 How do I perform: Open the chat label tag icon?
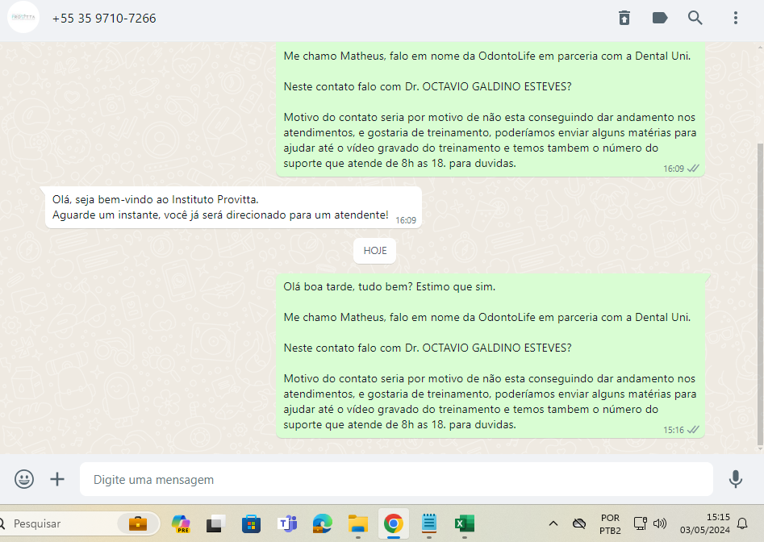660,18
